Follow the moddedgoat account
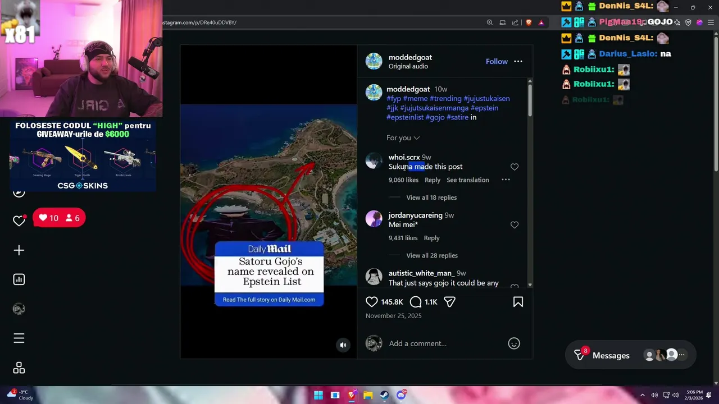Screen dimensions: 719x404 pyautogui.click(x=497, y=62)
